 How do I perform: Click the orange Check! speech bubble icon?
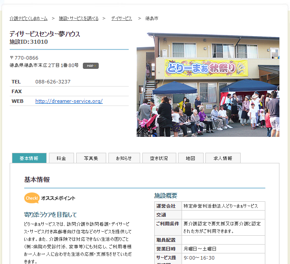click(x=32, y=198)
